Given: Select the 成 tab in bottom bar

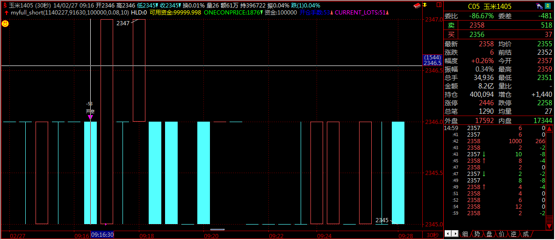Looking at the screenshot, I should pyautogui.click(x=526, y=233).
